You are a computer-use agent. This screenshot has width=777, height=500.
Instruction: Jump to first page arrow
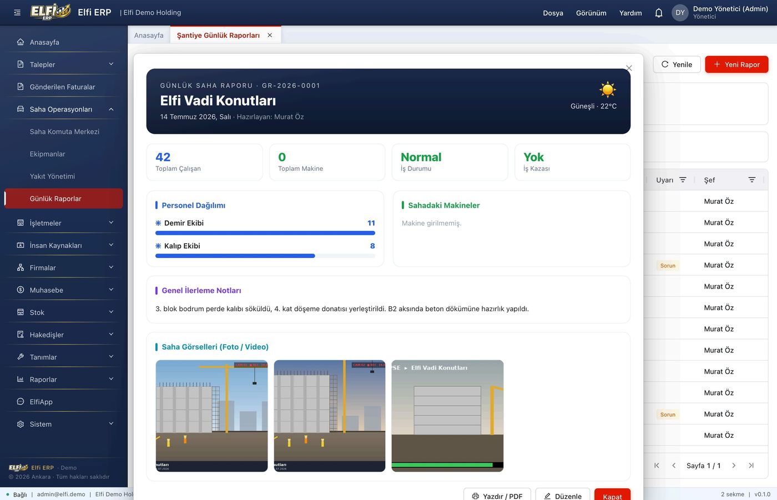pyautogui.click(x=657, y=466)
